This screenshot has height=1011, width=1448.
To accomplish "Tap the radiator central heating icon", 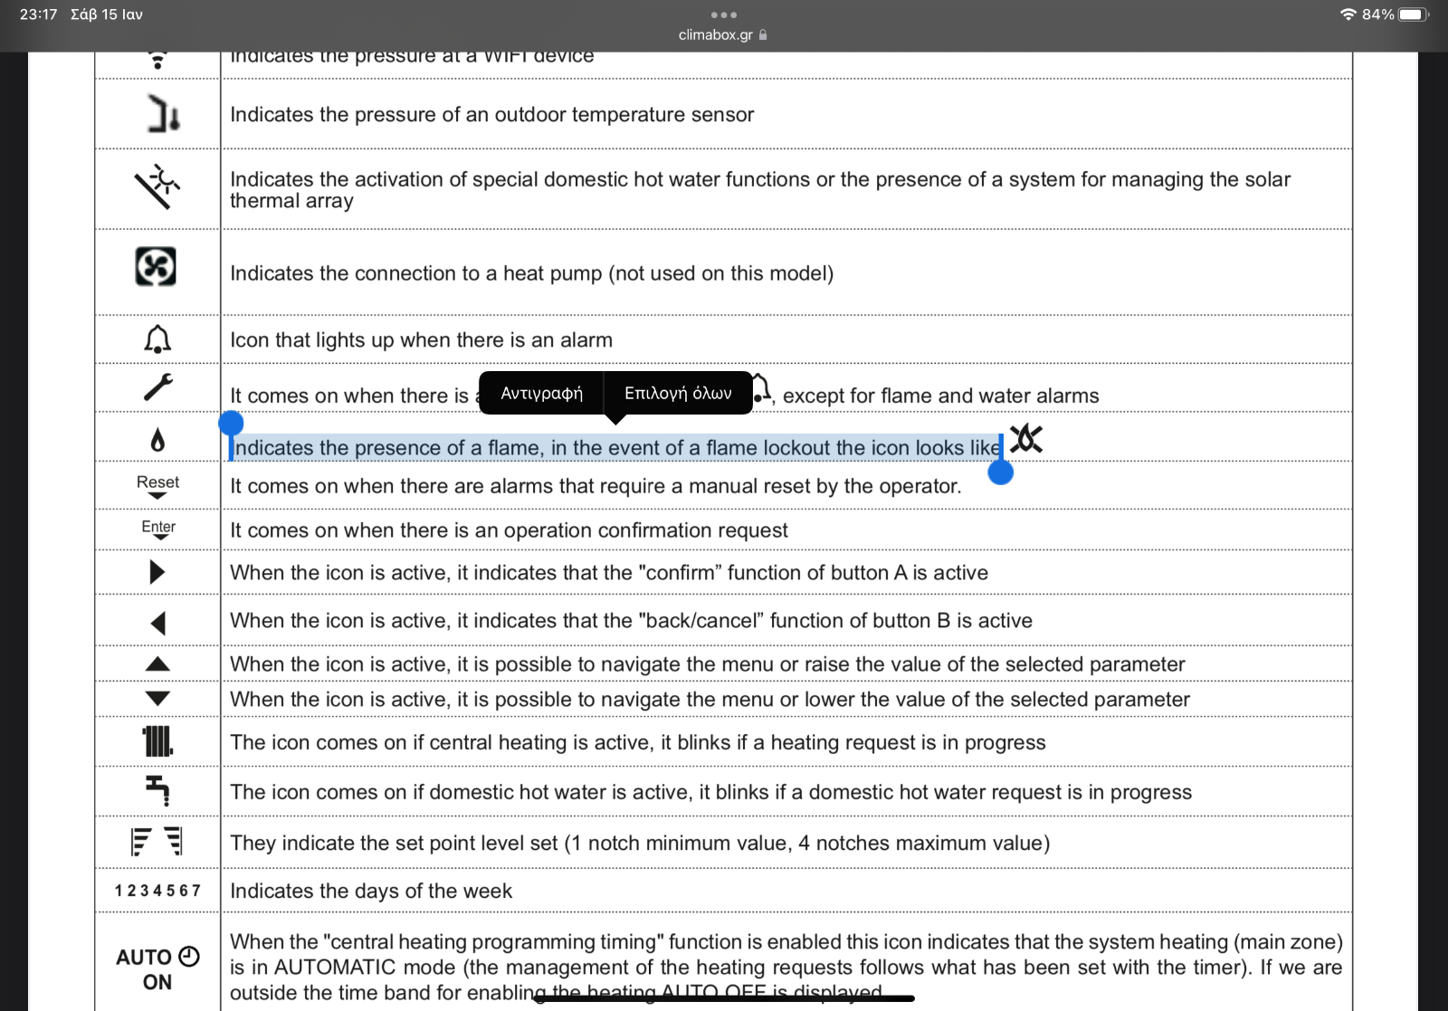I will 157,741.
